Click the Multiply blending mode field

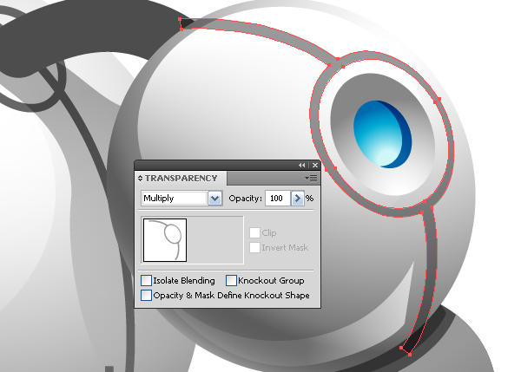click(x=175, y=199)
